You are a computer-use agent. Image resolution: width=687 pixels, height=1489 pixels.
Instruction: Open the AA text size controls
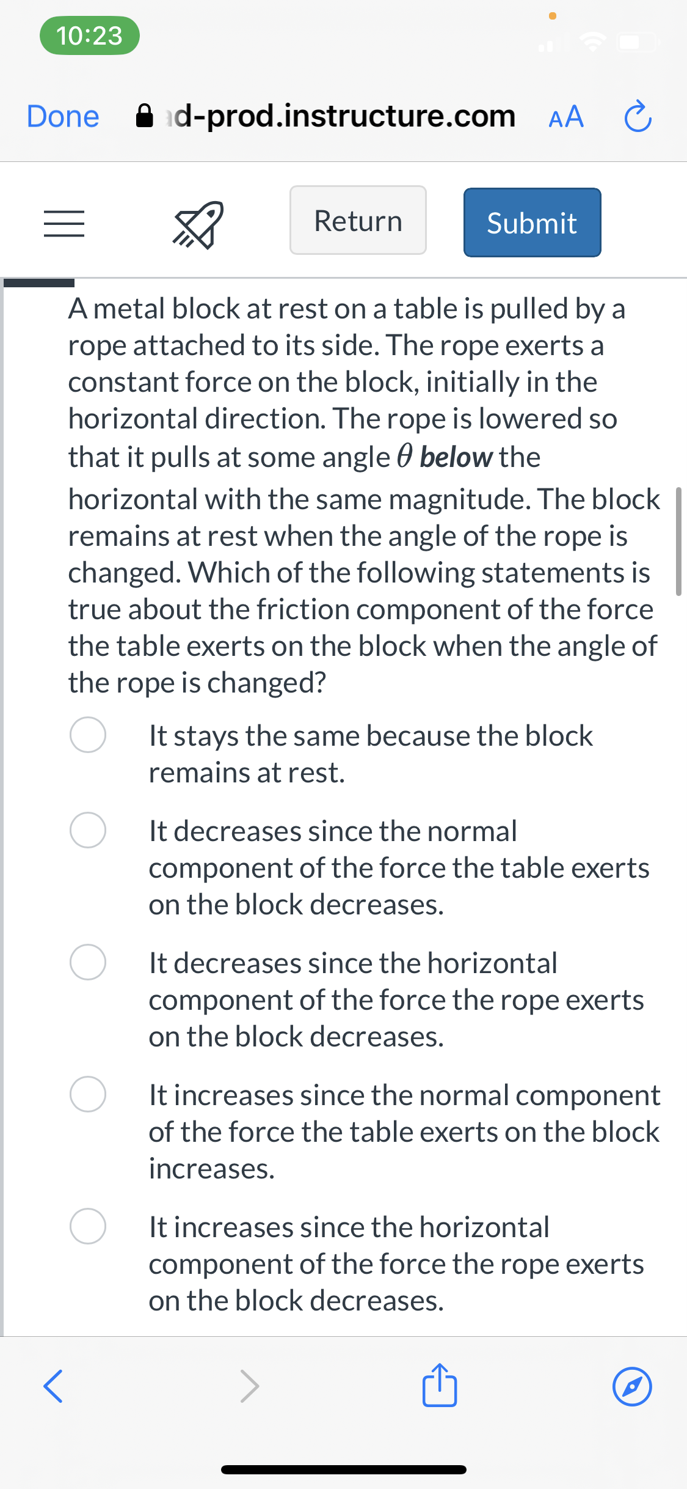[564, 116]
